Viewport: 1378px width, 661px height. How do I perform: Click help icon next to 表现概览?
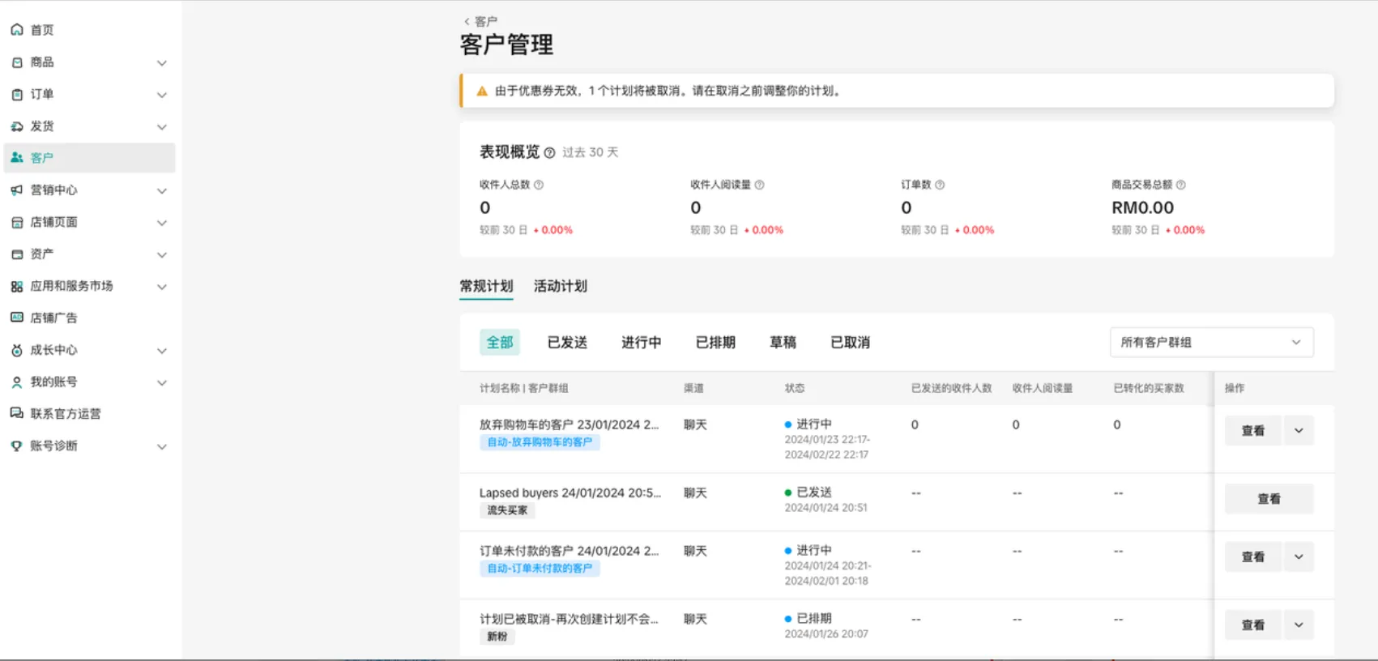(x=549, y=152)
